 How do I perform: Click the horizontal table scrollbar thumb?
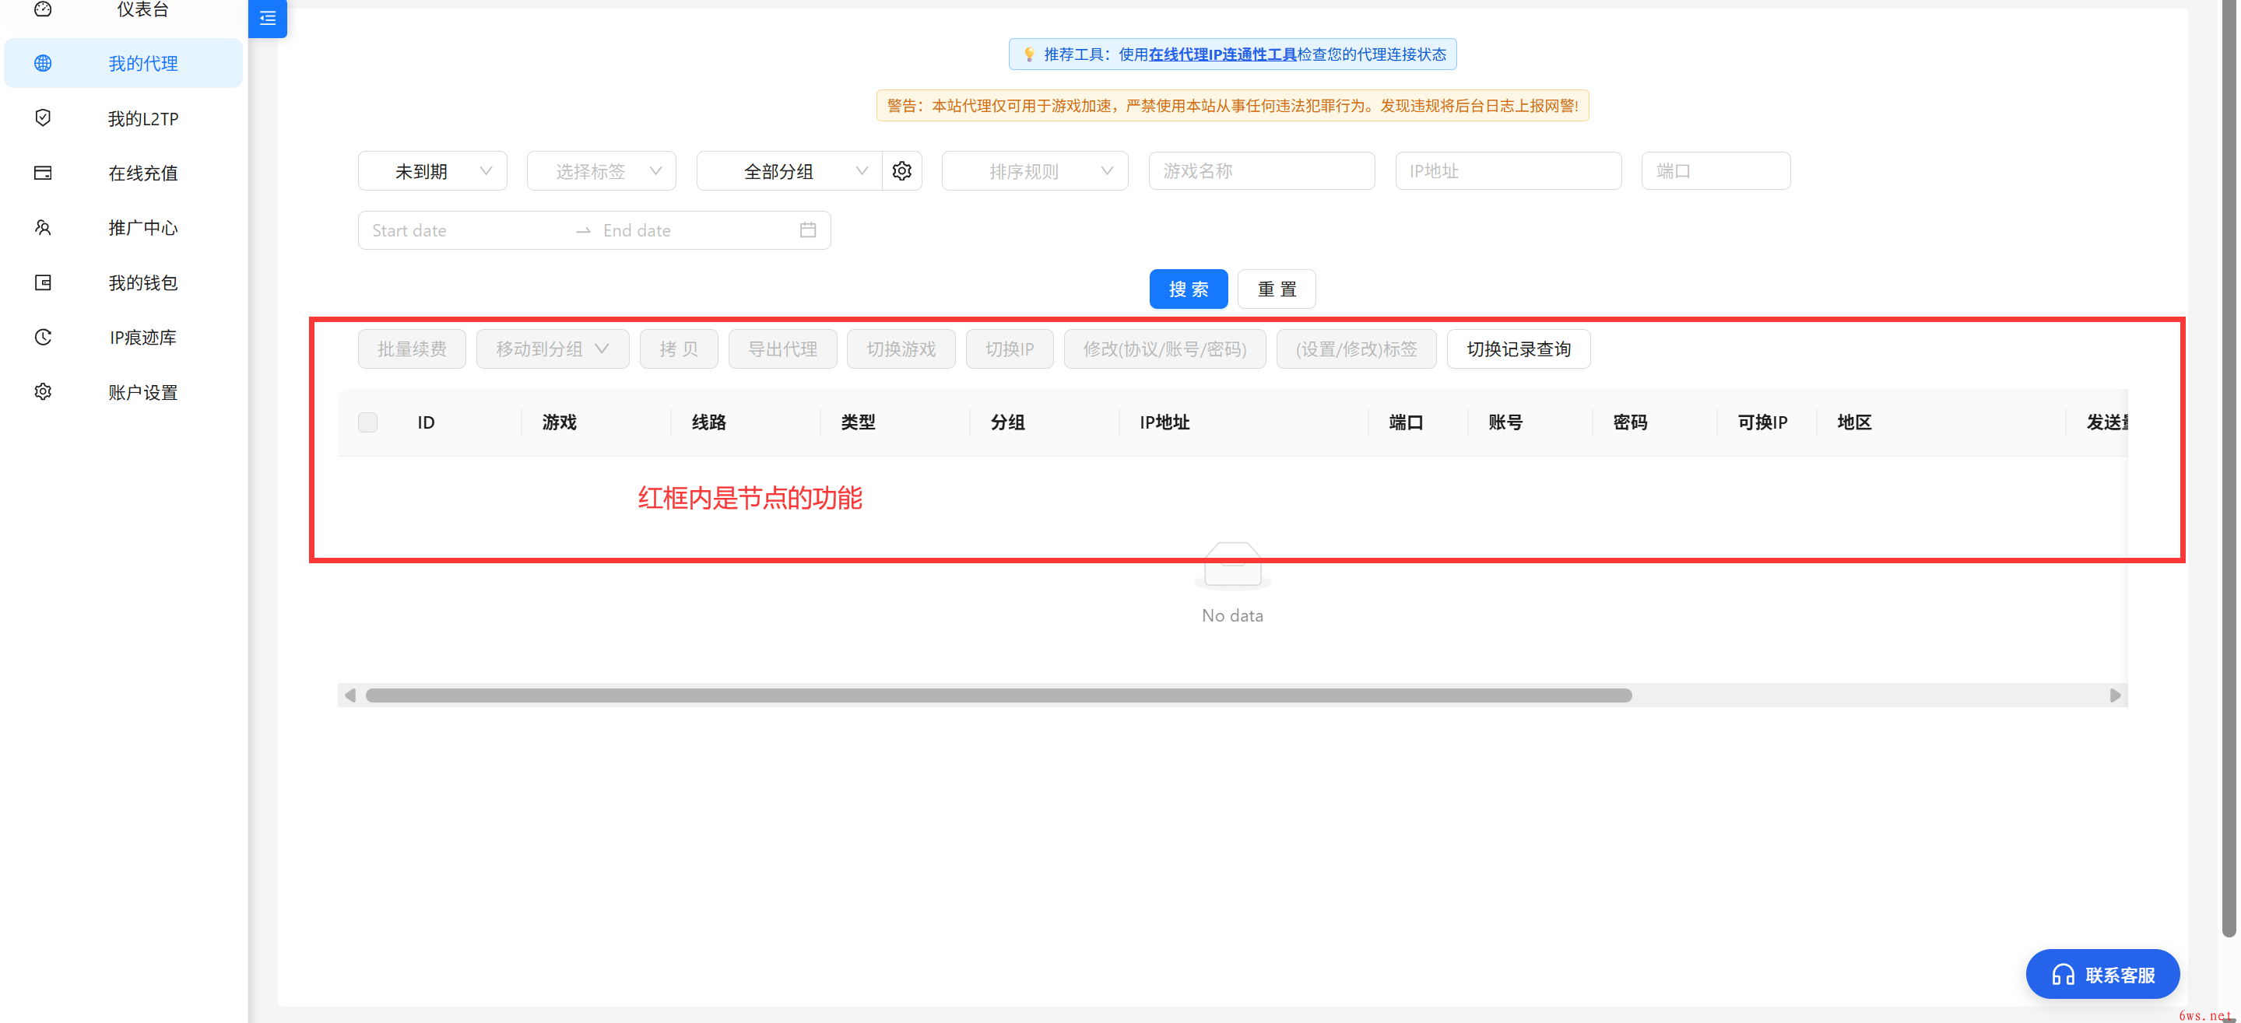(998, 695)
